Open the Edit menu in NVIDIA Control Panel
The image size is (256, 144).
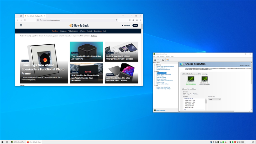coord(158,57)
